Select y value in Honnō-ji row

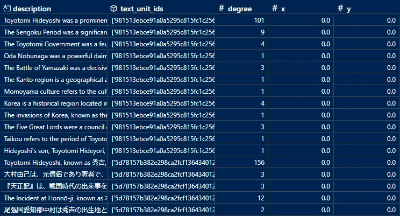(x=391, y=198)
